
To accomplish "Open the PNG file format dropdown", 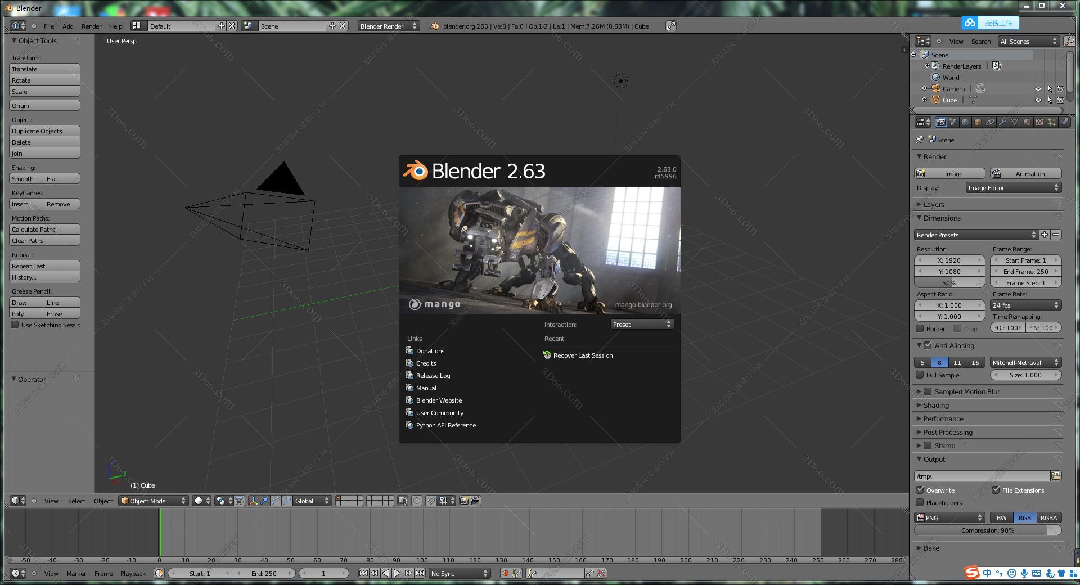I will [950, 517].
